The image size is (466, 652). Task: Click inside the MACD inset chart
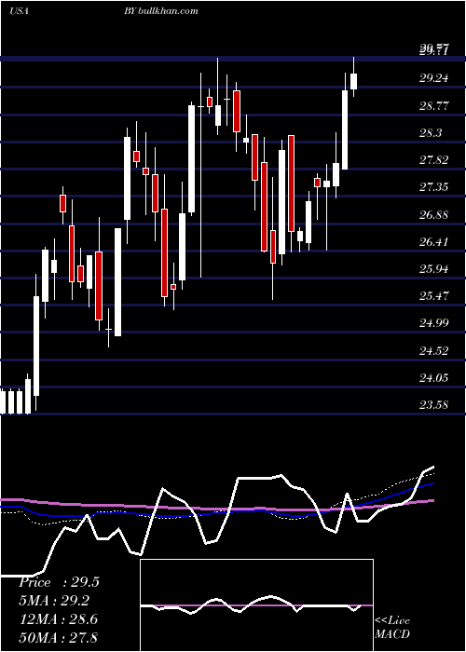[x=256, y=605]
